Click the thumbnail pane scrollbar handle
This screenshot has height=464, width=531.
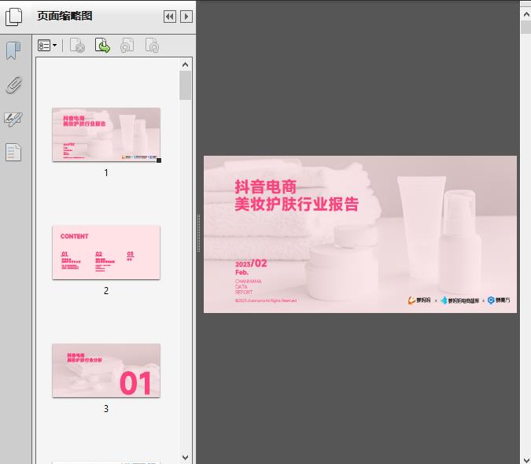click(185, 85)
